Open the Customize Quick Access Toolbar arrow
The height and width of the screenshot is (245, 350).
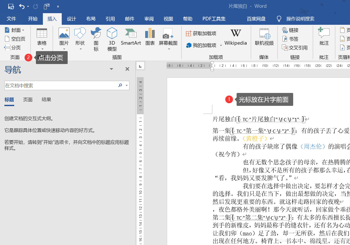(58, 6)
